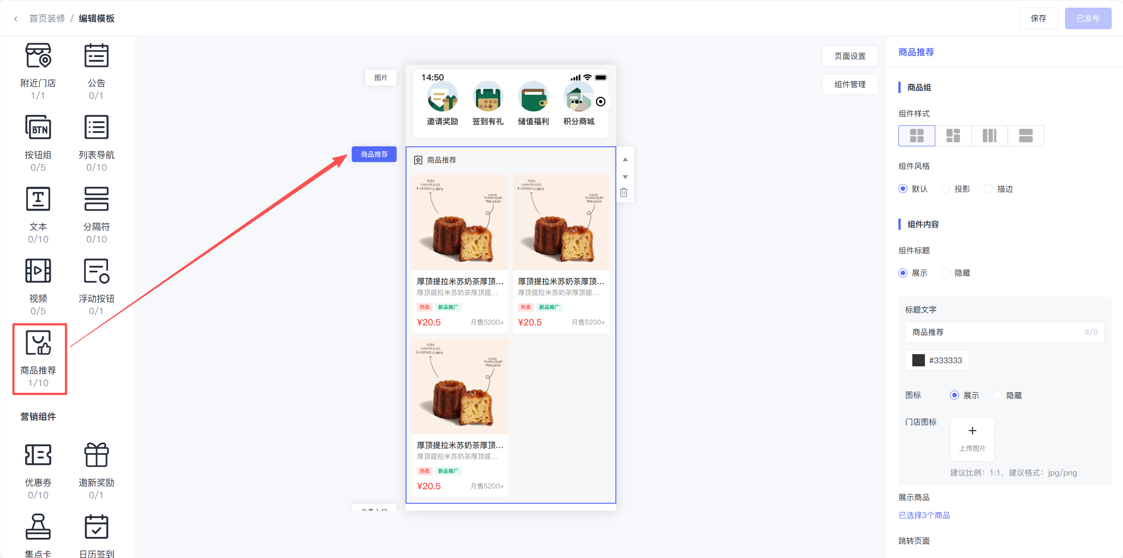
Task: Open the 页面设置 page settings tab
Action: 849,56
